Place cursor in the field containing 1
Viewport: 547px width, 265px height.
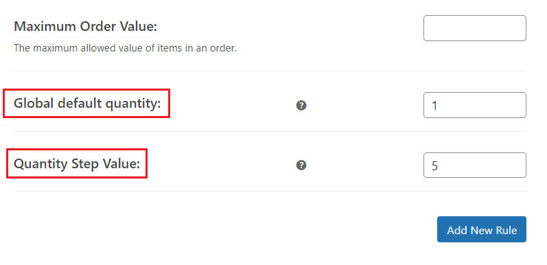pyautogui.click(x=474, y=105)
